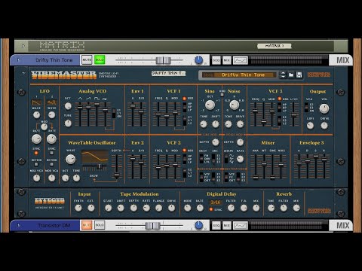Image resolution: width=362 pixels, height=271 pixels.
Task: Collapse the Drifty Thin Tone mix channel
Action: click(18, 60)
